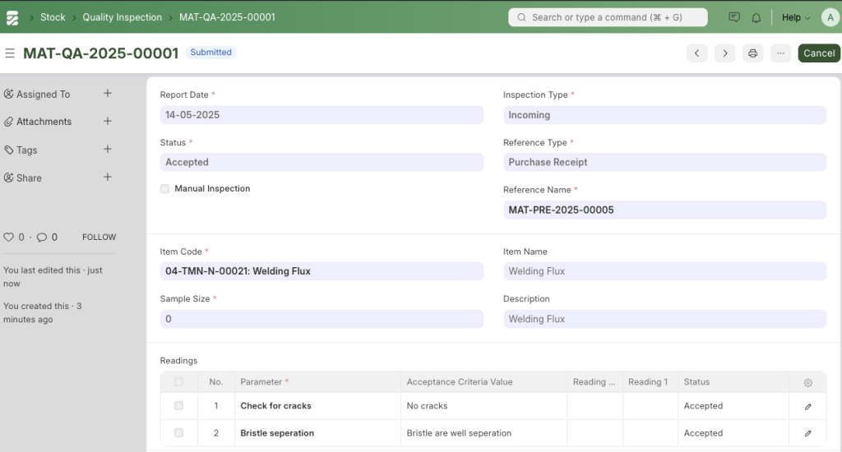842x452 pixels.
Task: Select the 'Check for cracks' parameter cell
Action: (x=318, y=406)
